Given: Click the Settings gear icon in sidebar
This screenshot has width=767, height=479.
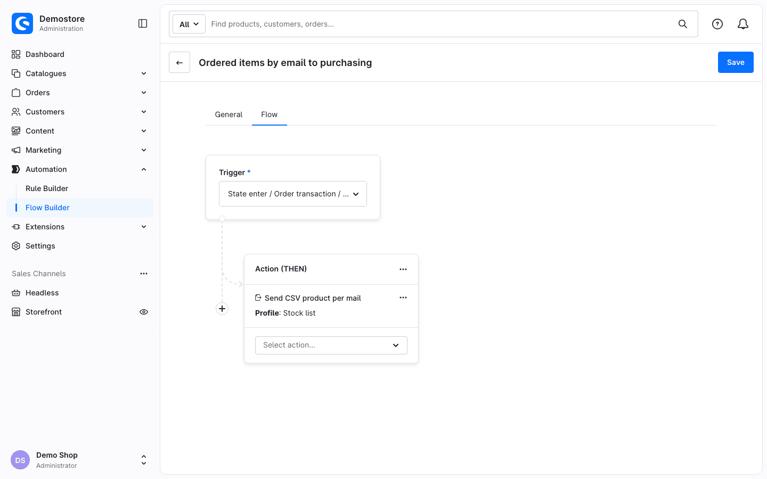Looking at the screenshot, I should point(16,246).
